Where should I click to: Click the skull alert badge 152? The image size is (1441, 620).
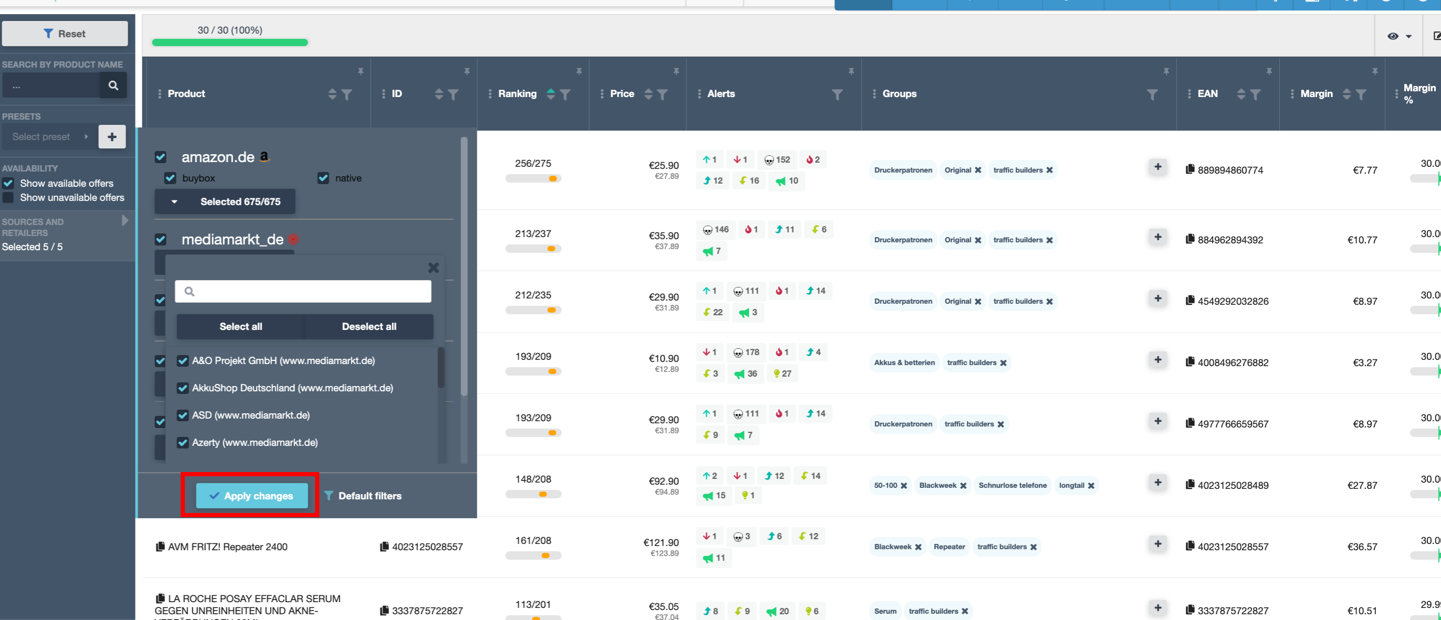tap(777, 159)
